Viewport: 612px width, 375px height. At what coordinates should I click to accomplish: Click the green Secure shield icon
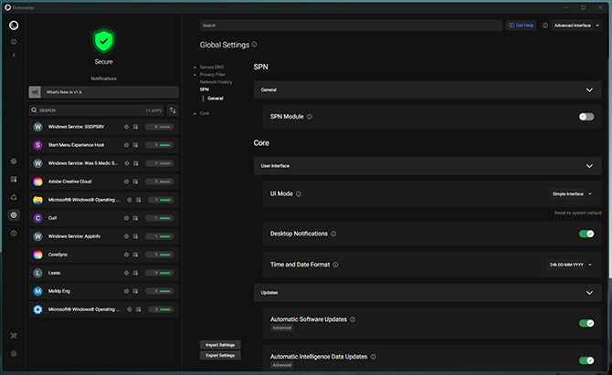(103, 40)
